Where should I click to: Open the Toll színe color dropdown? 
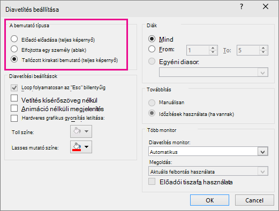pyautogui.click(x=81, y=131)
